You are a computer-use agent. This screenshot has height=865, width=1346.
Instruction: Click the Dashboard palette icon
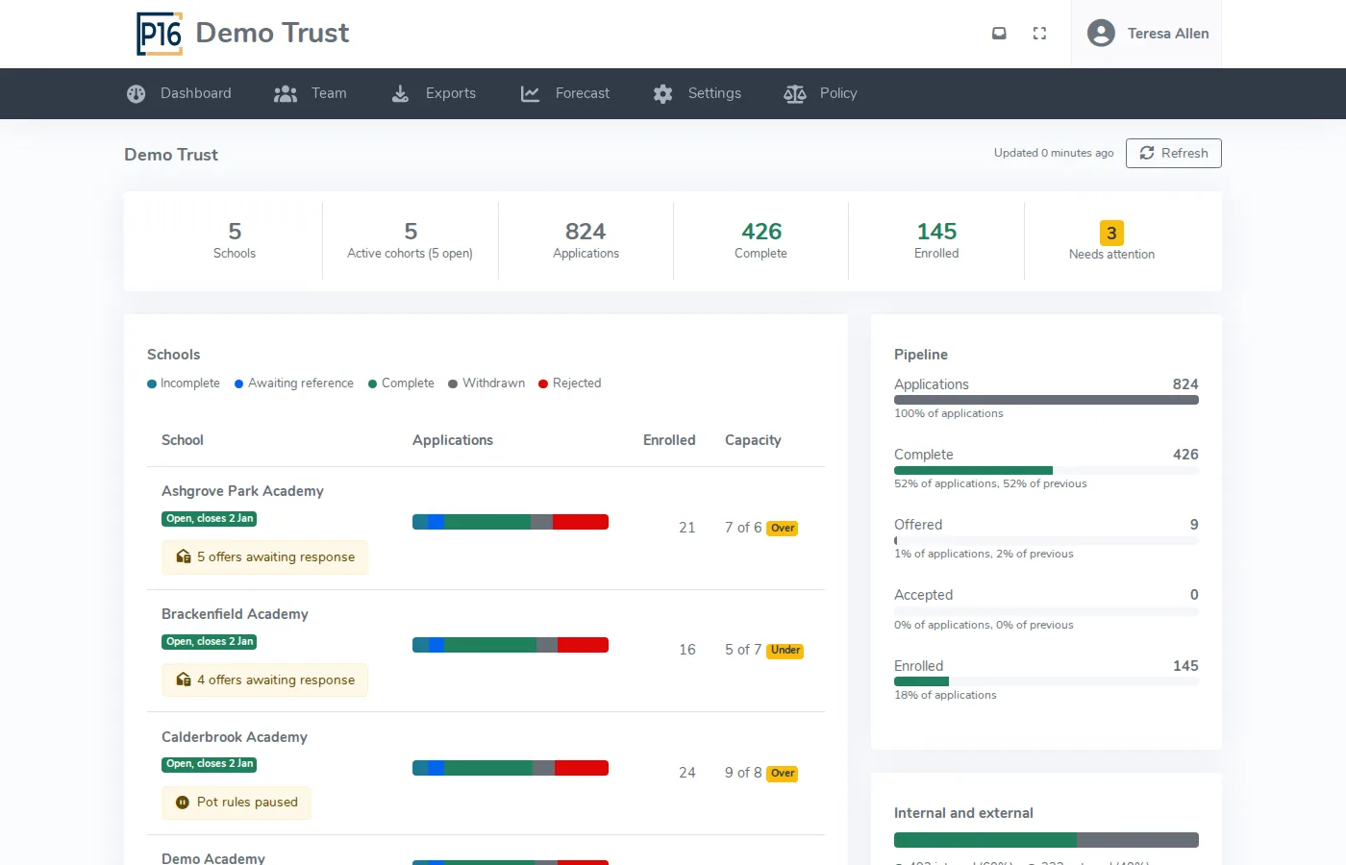point(137,93)
